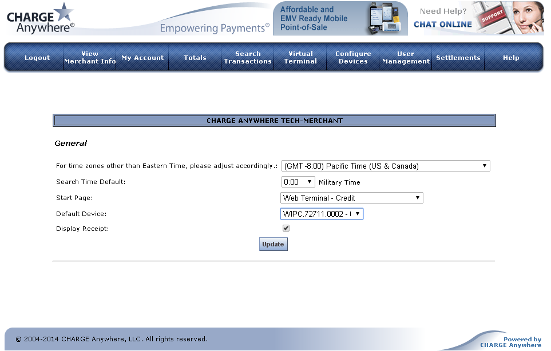Click the EMV Ready Mobile Point-of-Sale banner
The image size is (551, 351).
click(340, 18)
